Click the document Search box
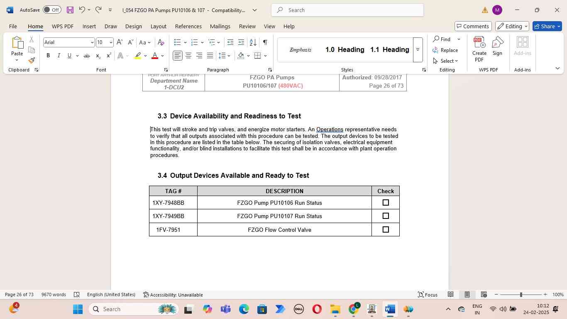The image size is (567, 319). coord(347,10)
